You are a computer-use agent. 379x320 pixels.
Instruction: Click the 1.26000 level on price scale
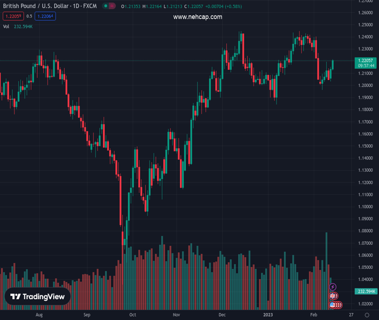[366, 13]
